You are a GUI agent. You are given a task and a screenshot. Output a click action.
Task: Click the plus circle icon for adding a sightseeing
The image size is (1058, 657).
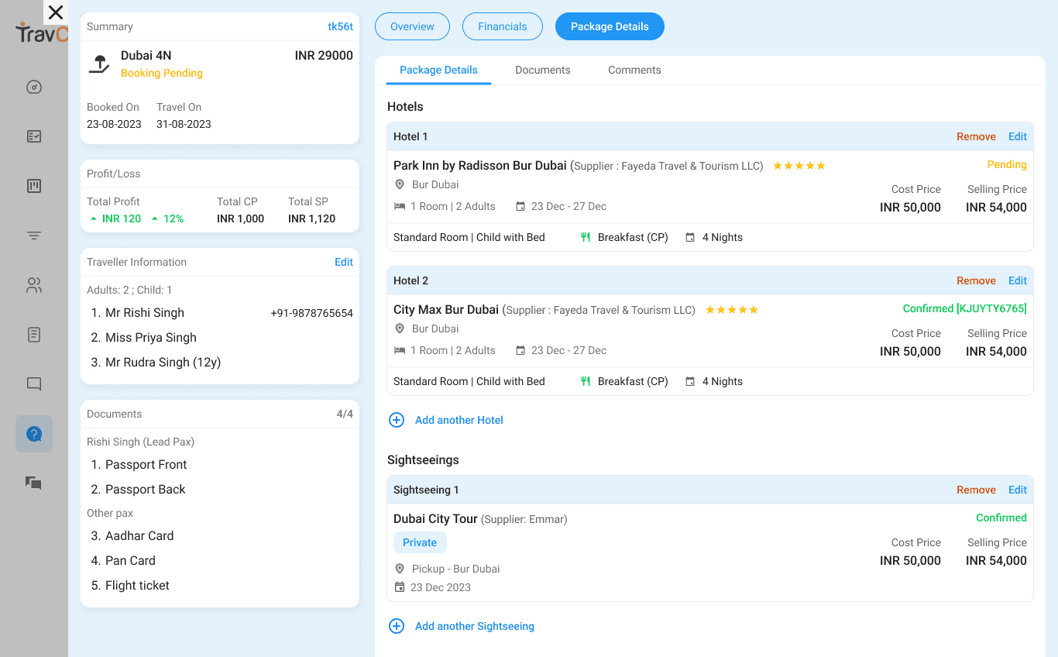click(x=397, y=626)
